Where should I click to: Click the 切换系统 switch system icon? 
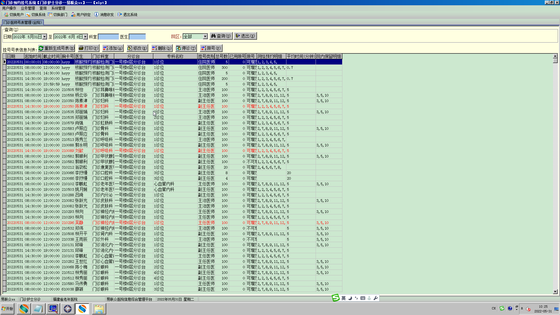(28, 15)
